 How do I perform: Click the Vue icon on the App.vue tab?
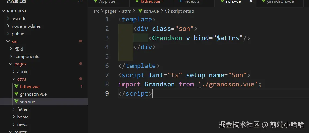[96, 1]
